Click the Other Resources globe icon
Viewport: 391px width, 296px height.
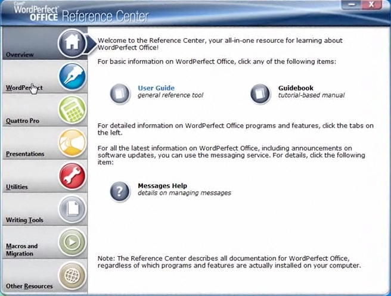pos(72,276)
